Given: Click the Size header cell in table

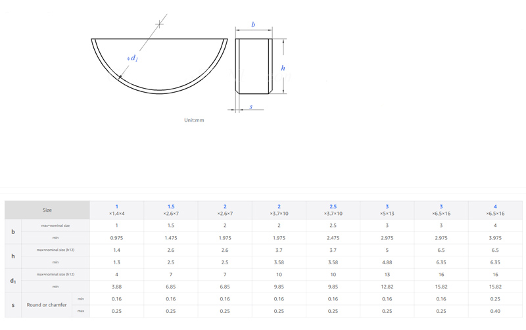Looking at the screenshot, I should pyautogui.click(x=47, y=210).
